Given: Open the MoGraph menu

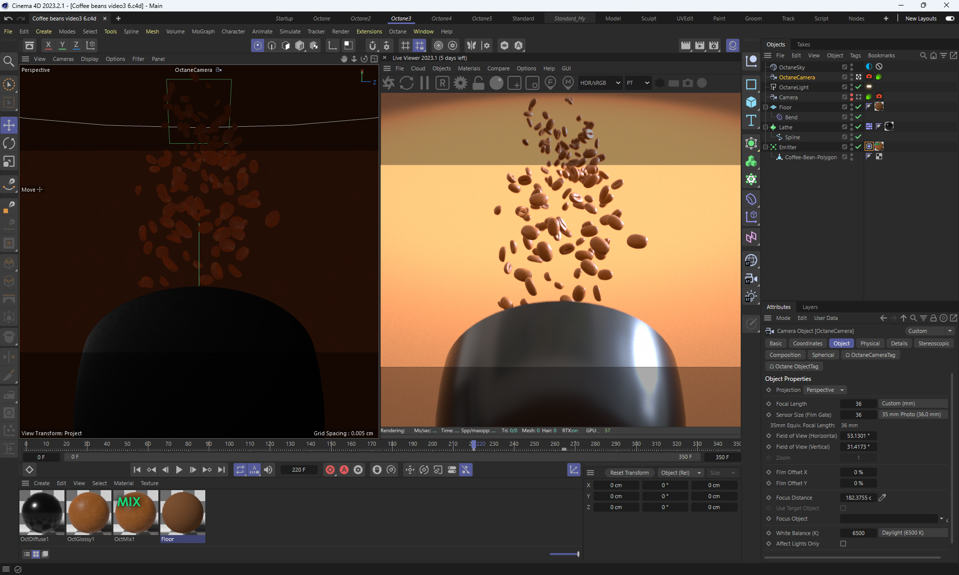Looking at the screenshot, I should pyautogui.click(x=203, y=31).
